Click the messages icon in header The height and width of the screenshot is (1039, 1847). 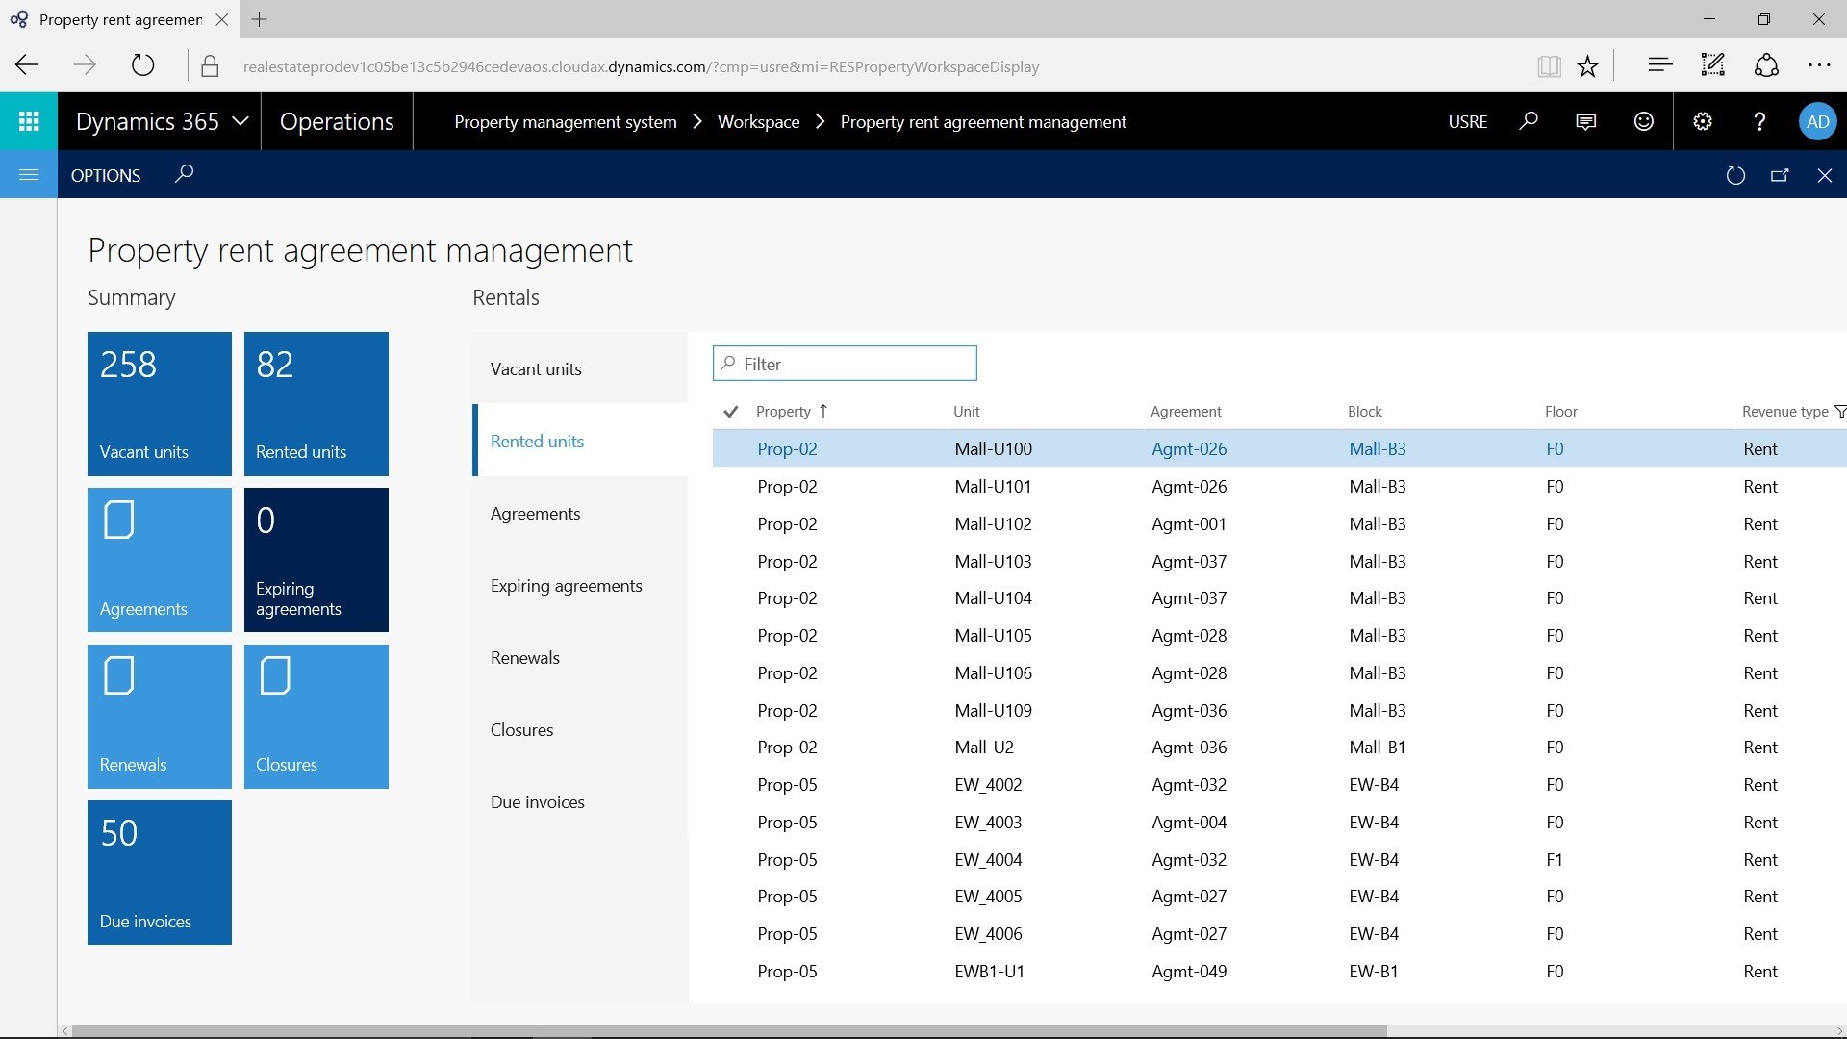[1585, 121]
